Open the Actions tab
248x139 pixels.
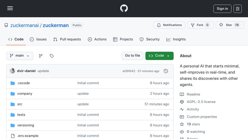97,39
